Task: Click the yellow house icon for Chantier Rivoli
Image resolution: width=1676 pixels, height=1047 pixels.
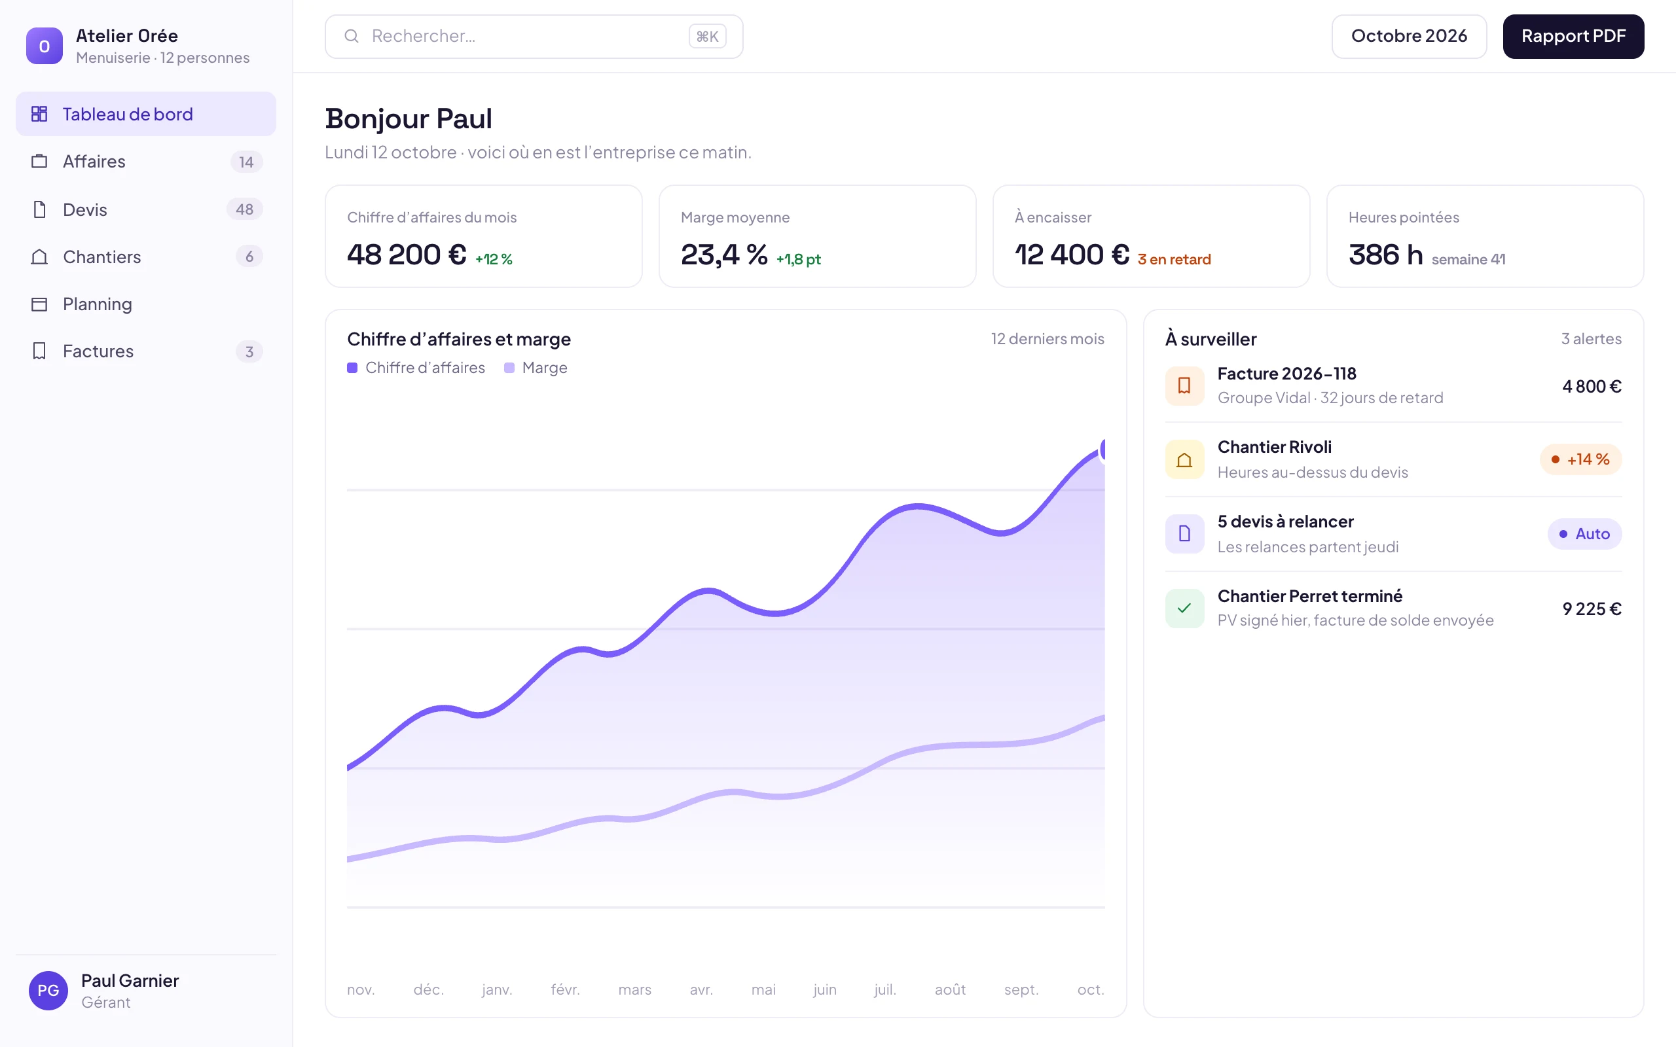Action: coord(1184,460)
